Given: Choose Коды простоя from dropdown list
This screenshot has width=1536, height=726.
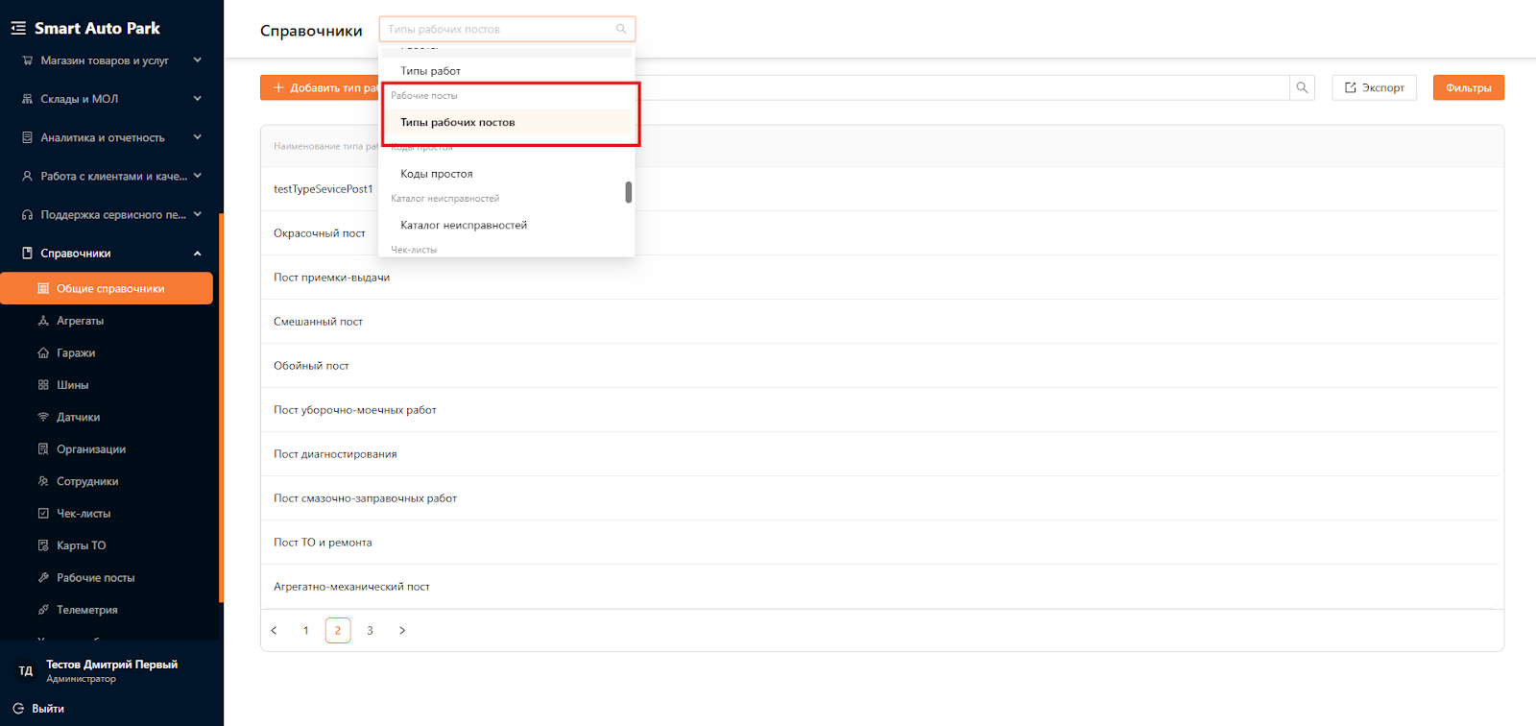Looking at the screenshot, I should [x=437, y=174].
